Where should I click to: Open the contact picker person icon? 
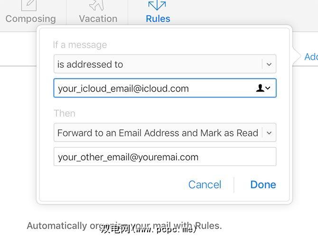(x=261, y=88)
